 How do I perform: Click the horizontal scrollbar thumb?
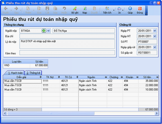[x=51, y=114]
